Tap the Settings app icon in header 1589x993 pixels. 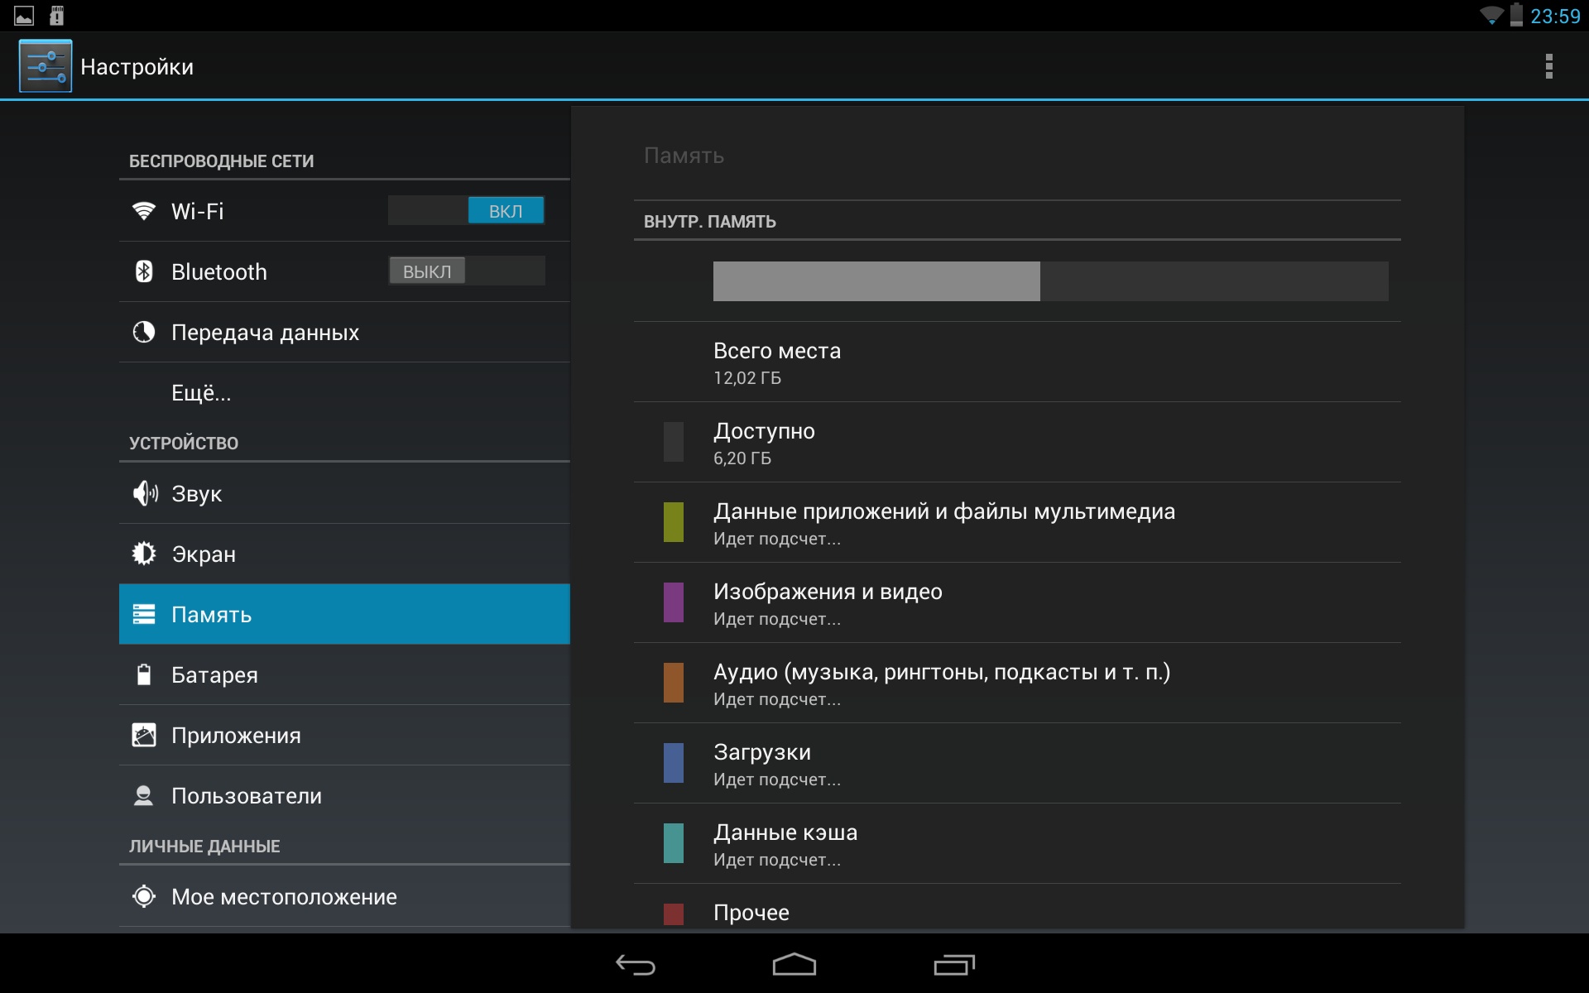(46, 66)
